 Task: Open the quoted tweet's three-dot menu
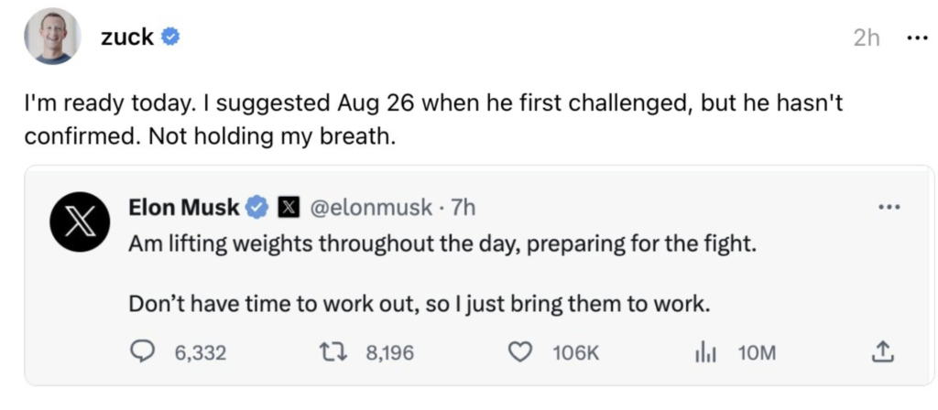click(889, 208)
